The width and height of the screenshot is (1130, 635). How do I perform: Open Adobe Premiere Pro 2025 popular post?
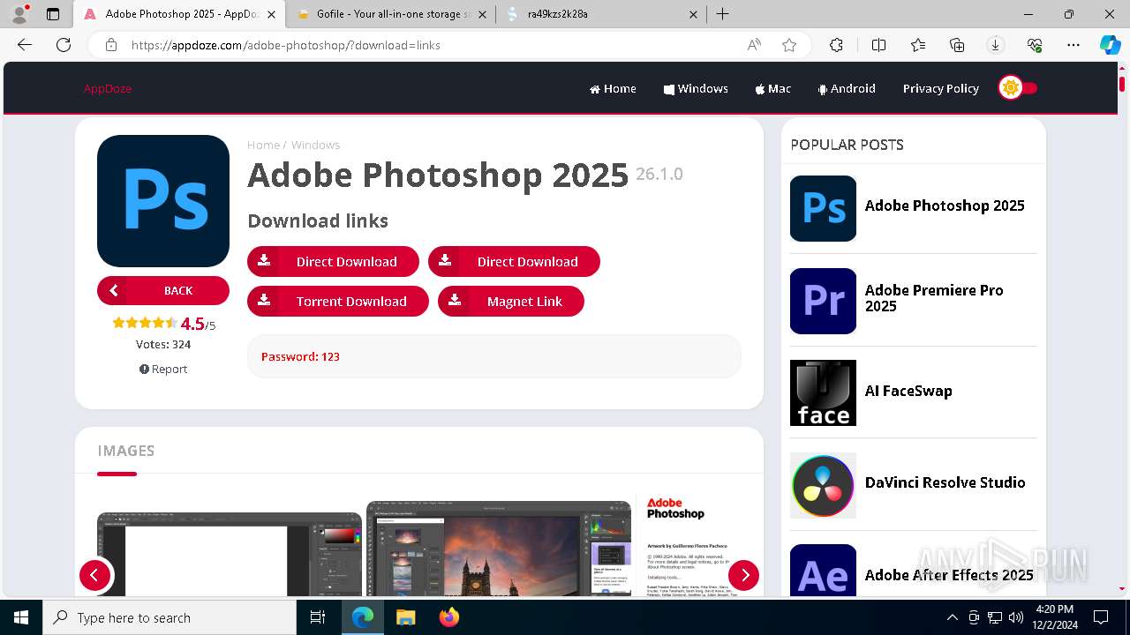934,298
